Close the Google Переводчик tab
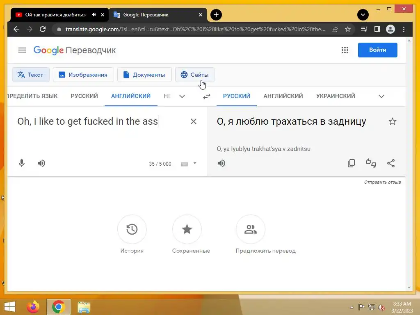Image resolution: width=420 pixels, height=315 pixels. pos(200,15)
